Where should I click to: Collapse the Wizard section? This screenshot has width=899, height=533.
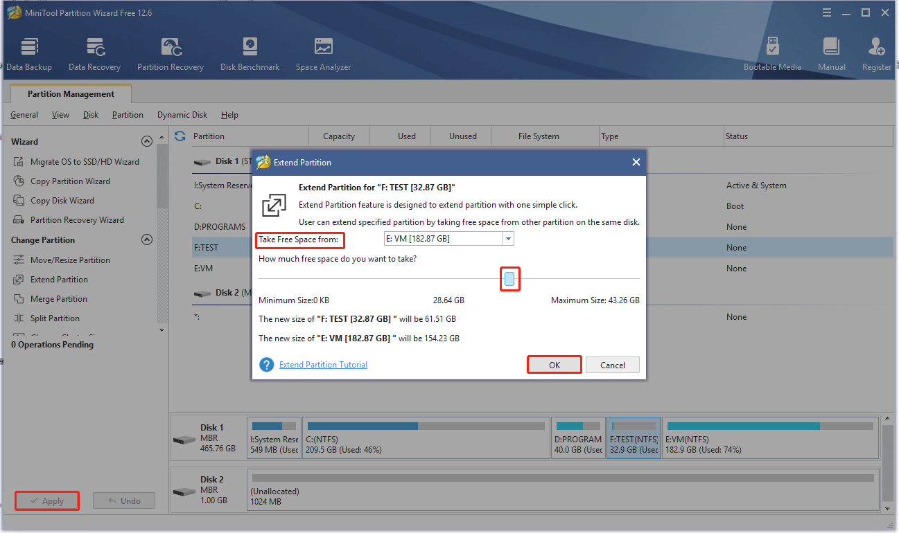pyautogui.click(x=146, y=141)
